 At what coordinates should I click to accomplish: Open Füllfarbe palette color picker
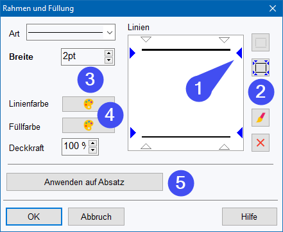[89, 125]
